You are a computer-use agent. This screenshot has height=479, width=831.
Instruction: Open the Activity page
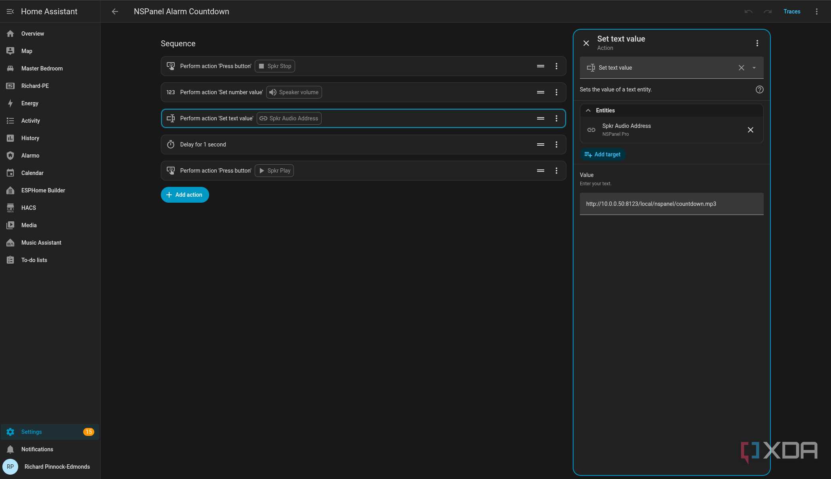[50, 121]
